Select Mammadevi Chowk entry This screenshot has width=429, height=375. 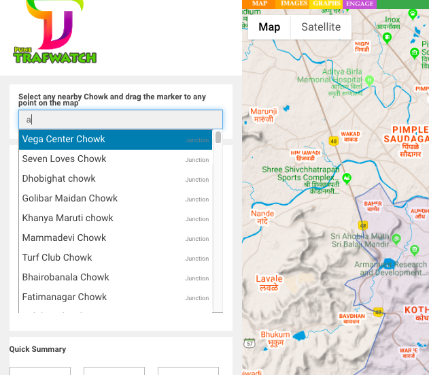coord(116,238)
